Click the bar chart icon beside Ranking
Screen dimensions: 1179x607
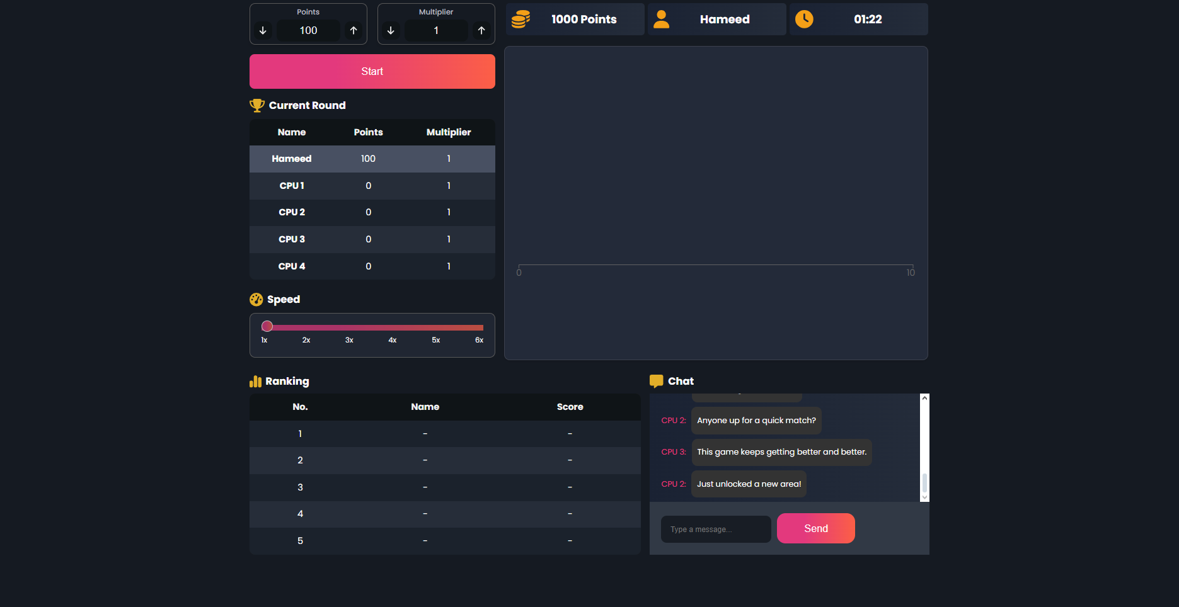(255, 381)
